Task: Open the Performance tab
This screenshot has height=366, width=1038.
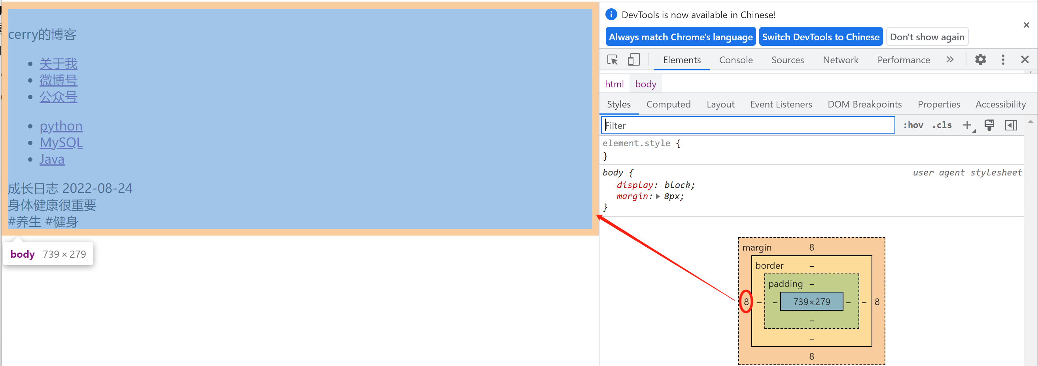Action: (x=904, y=60)
